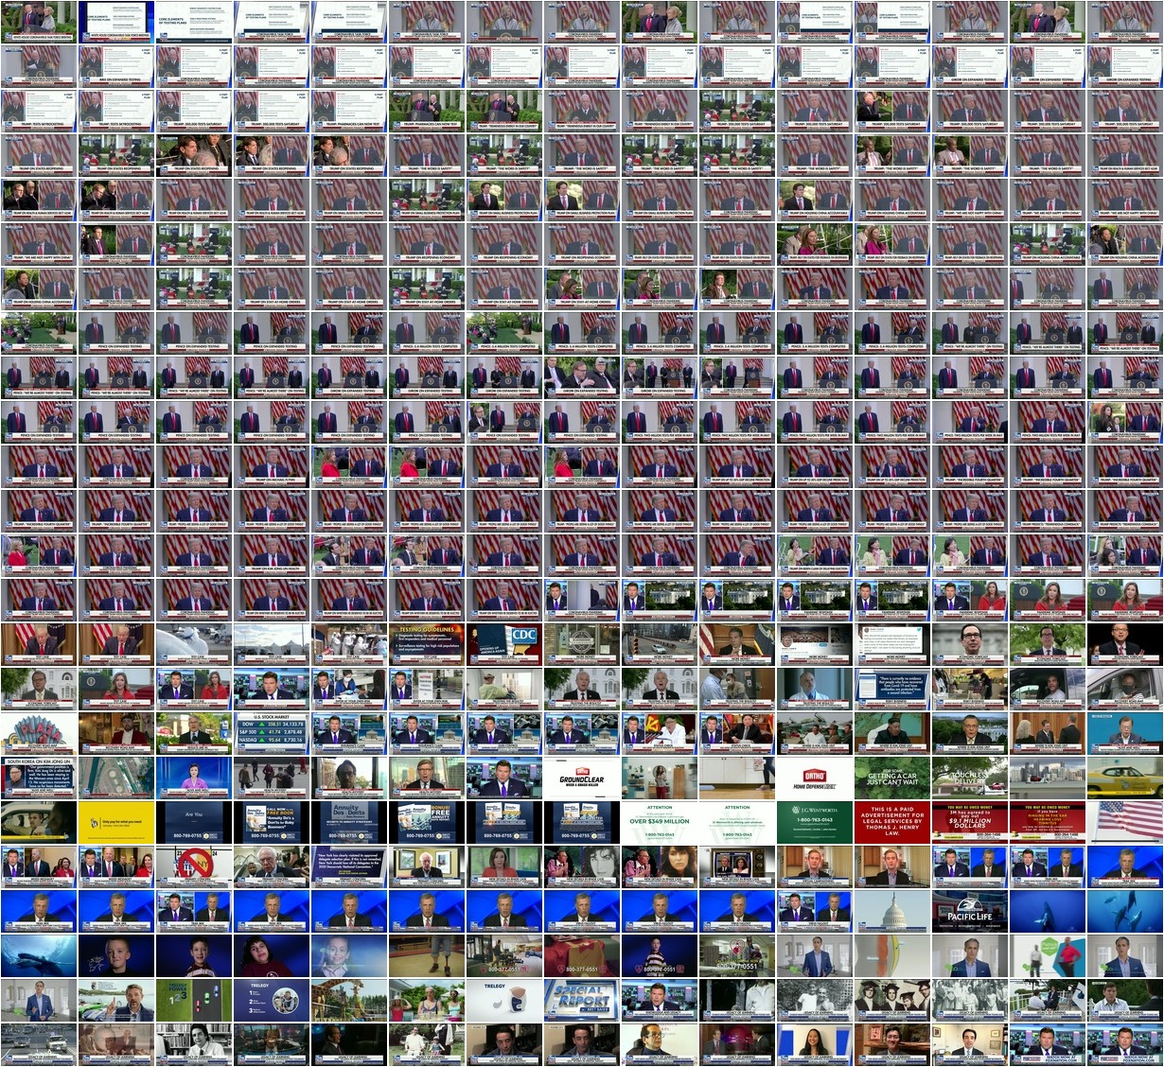Open the Thomas J. Henry paid advertisement frame
The height and width of the screenshot is (1067, 1164).
click(x=892, y=821)
